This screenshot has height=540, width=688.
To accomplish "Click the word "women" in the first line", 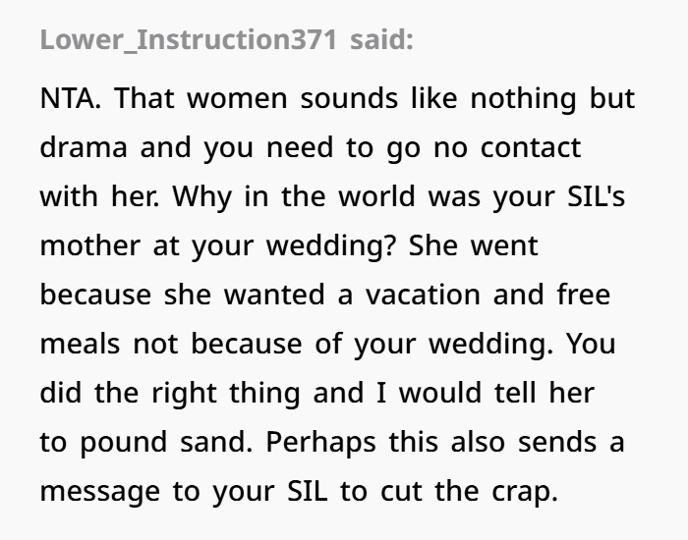I will pos(237,98).
